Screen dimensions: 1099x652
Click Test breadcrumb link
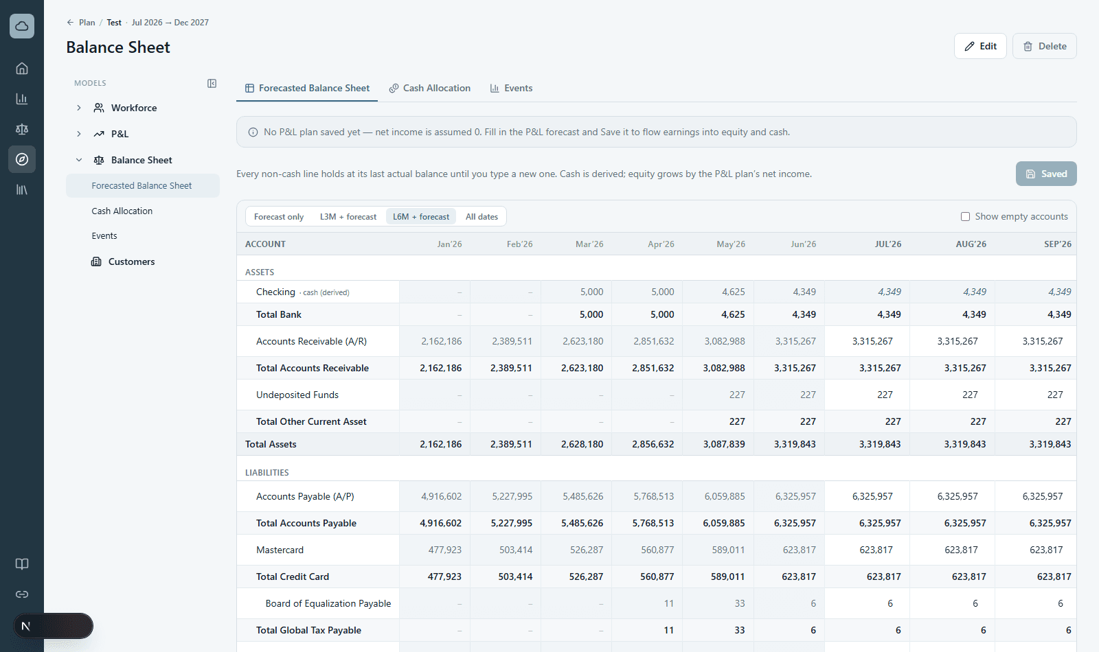coord(114,23)
